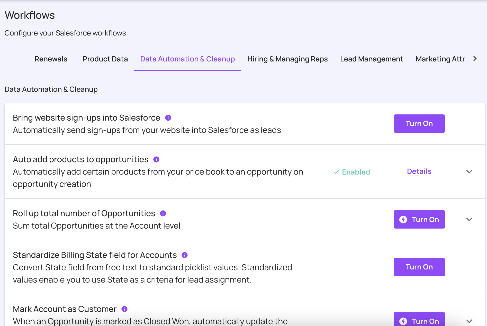The image size is (487, 326).
Task: Open Details for Auto add products
Action: [x=419, y=171]
